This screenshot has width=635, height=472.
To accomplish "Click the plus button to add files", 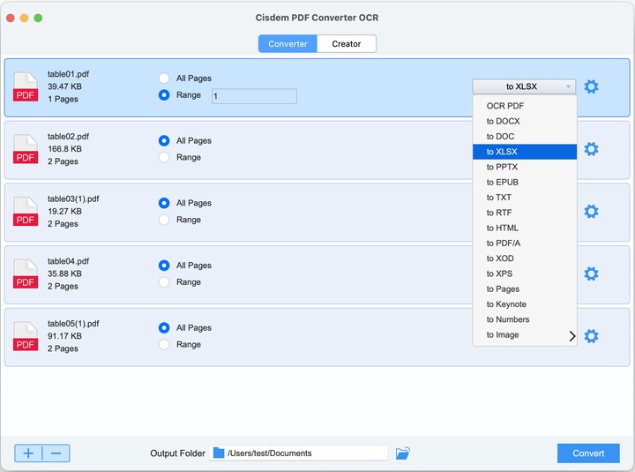I will [x=28, y=453].
